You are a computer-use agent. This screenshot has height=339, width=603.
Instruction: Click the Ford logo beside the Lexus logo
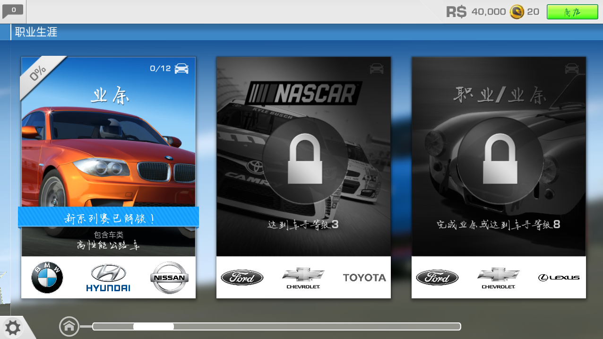pyautogui.click(x=437, y=278)
